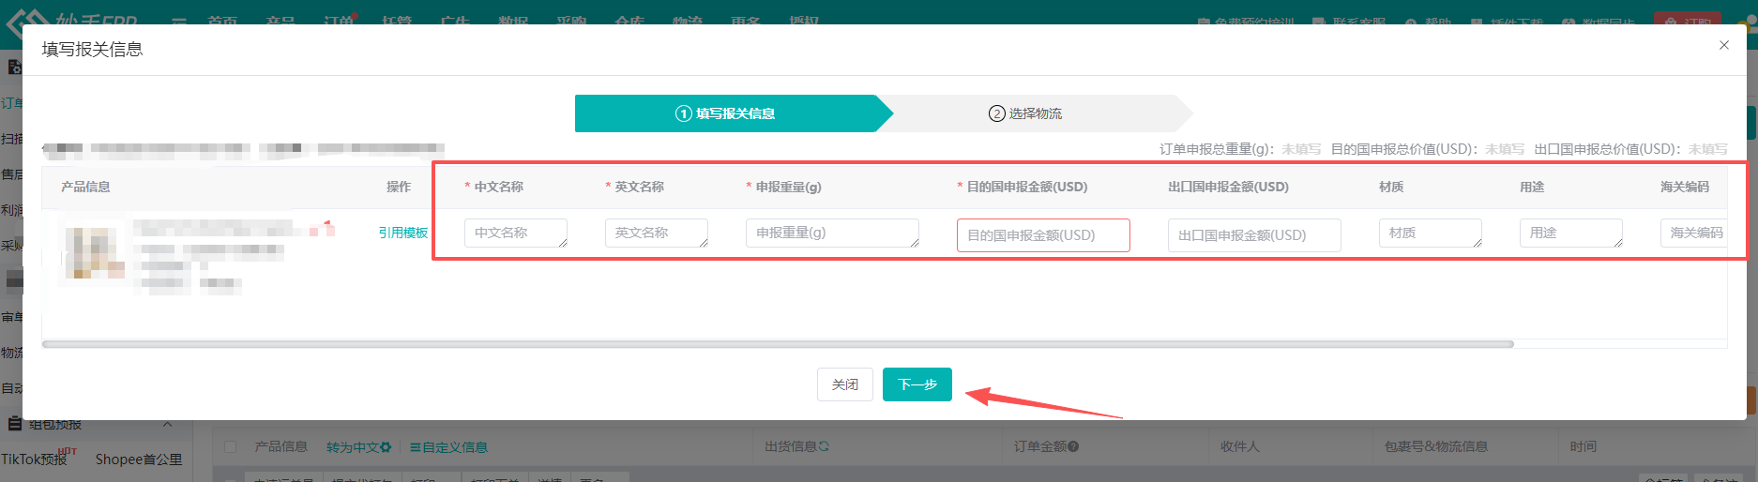The width and height of the screenshot is (1758, 482).
Task: Open Shopee首公里 in the sidebar
Action: [x=139, y=459]
